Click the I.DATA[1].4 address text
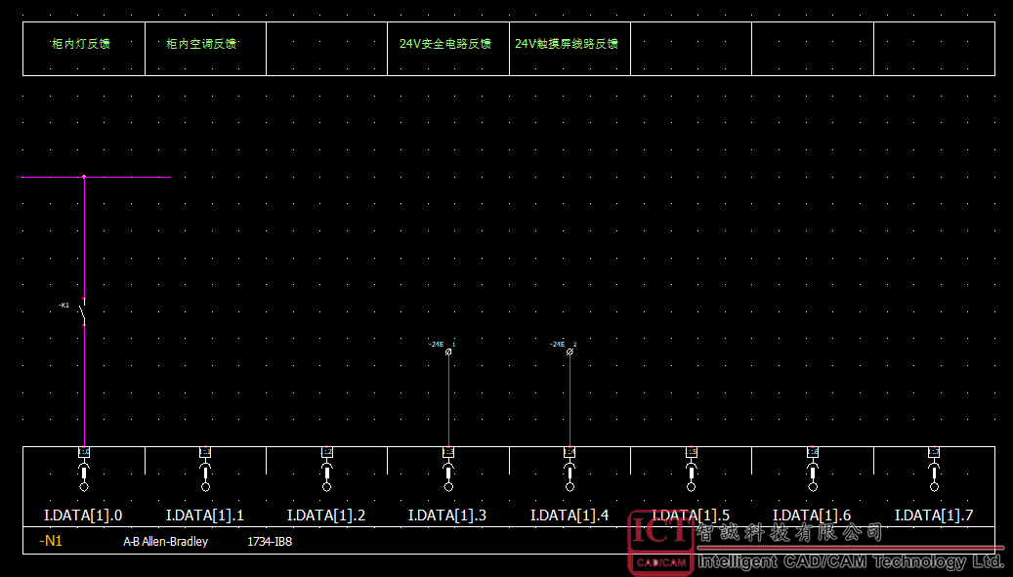Screen dimensions: 1013x577 click(x=570, y=515)
